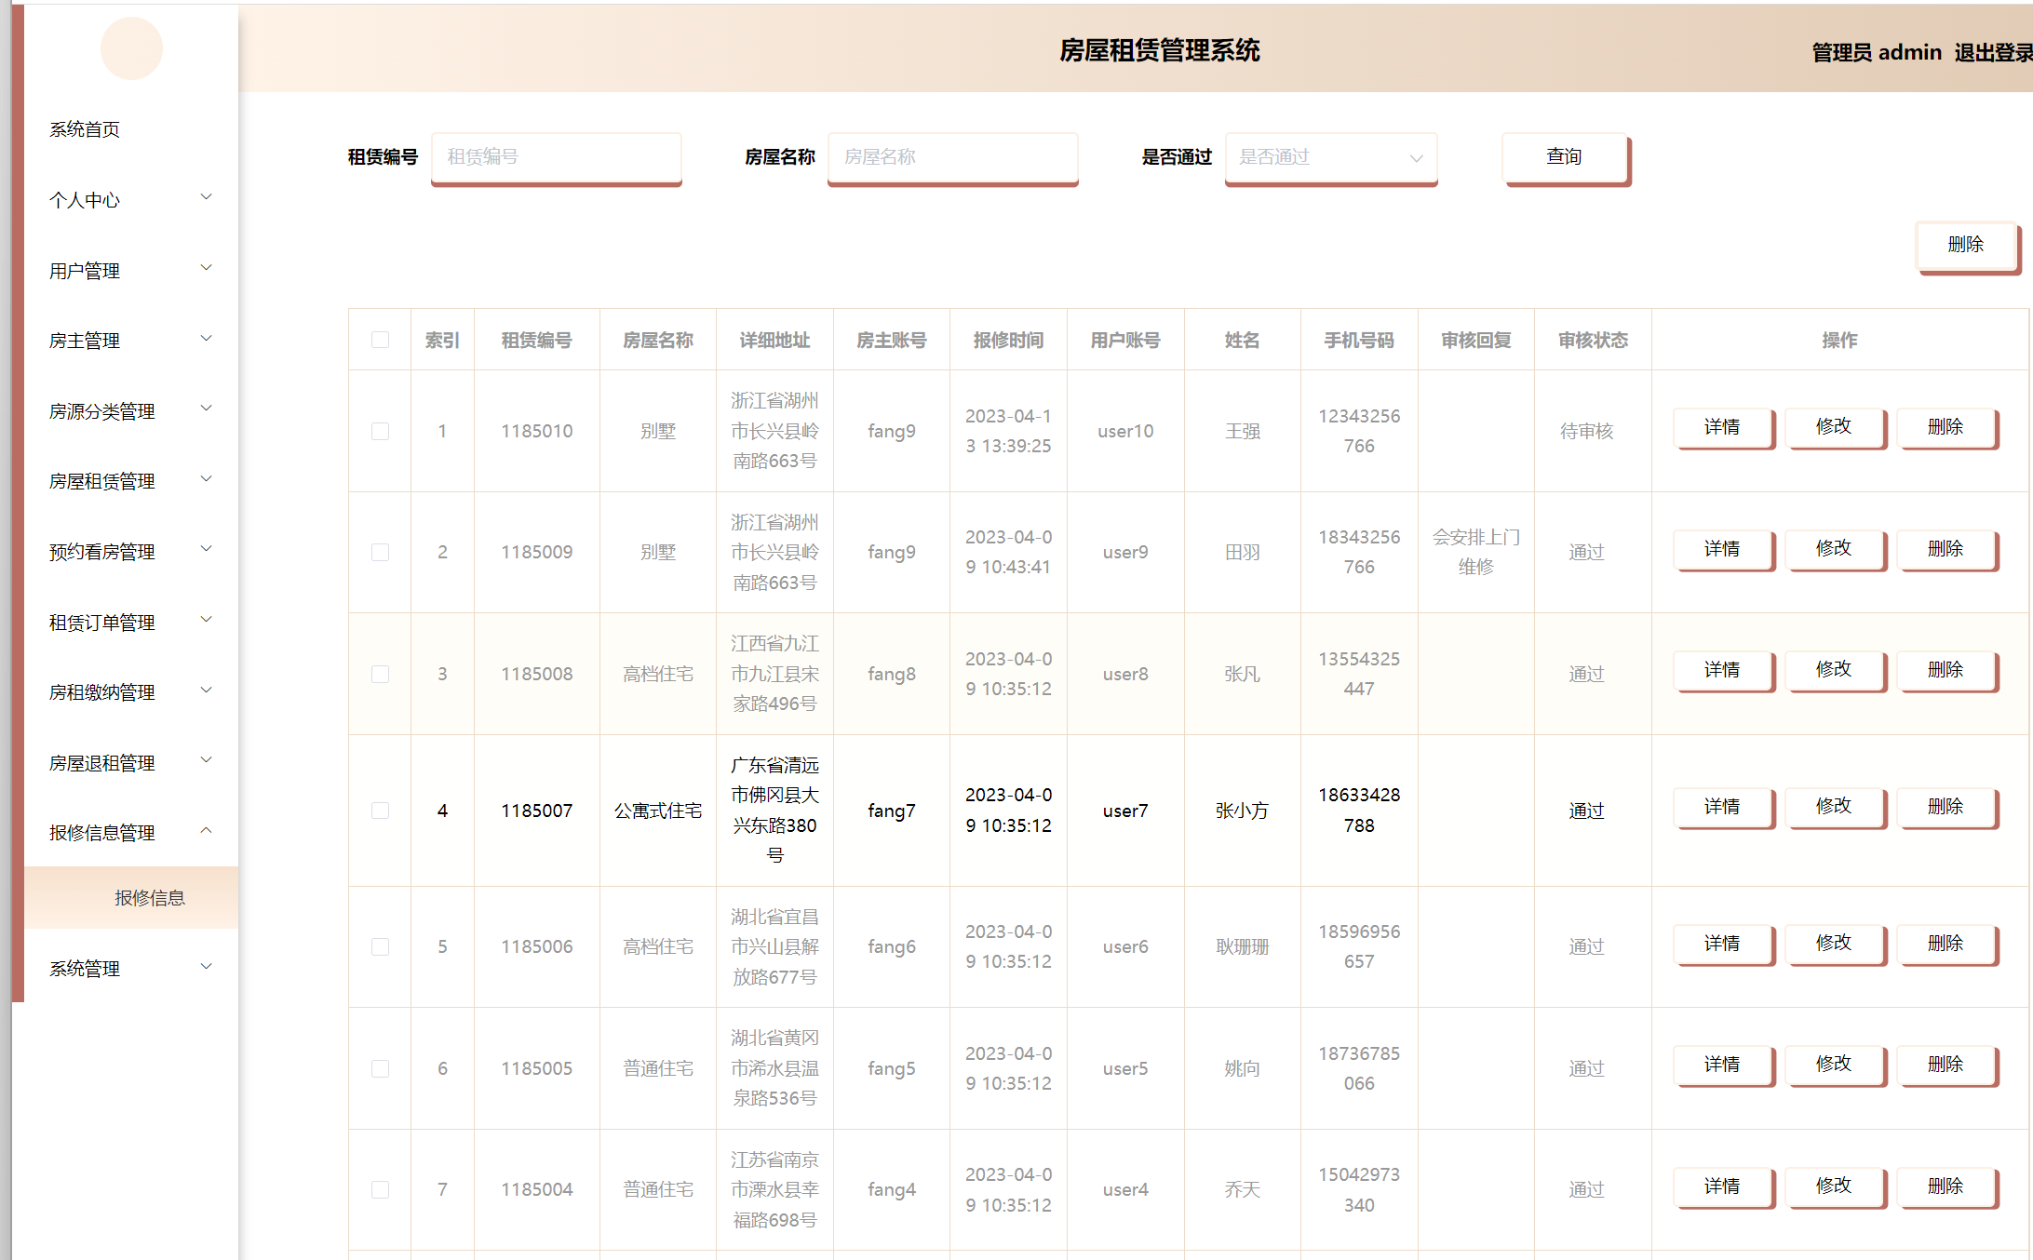Image resolution: width=2033 pixels, height=1260 pixels.
Task: Click the round avatar in the sidebar
Action: point(131,48)
